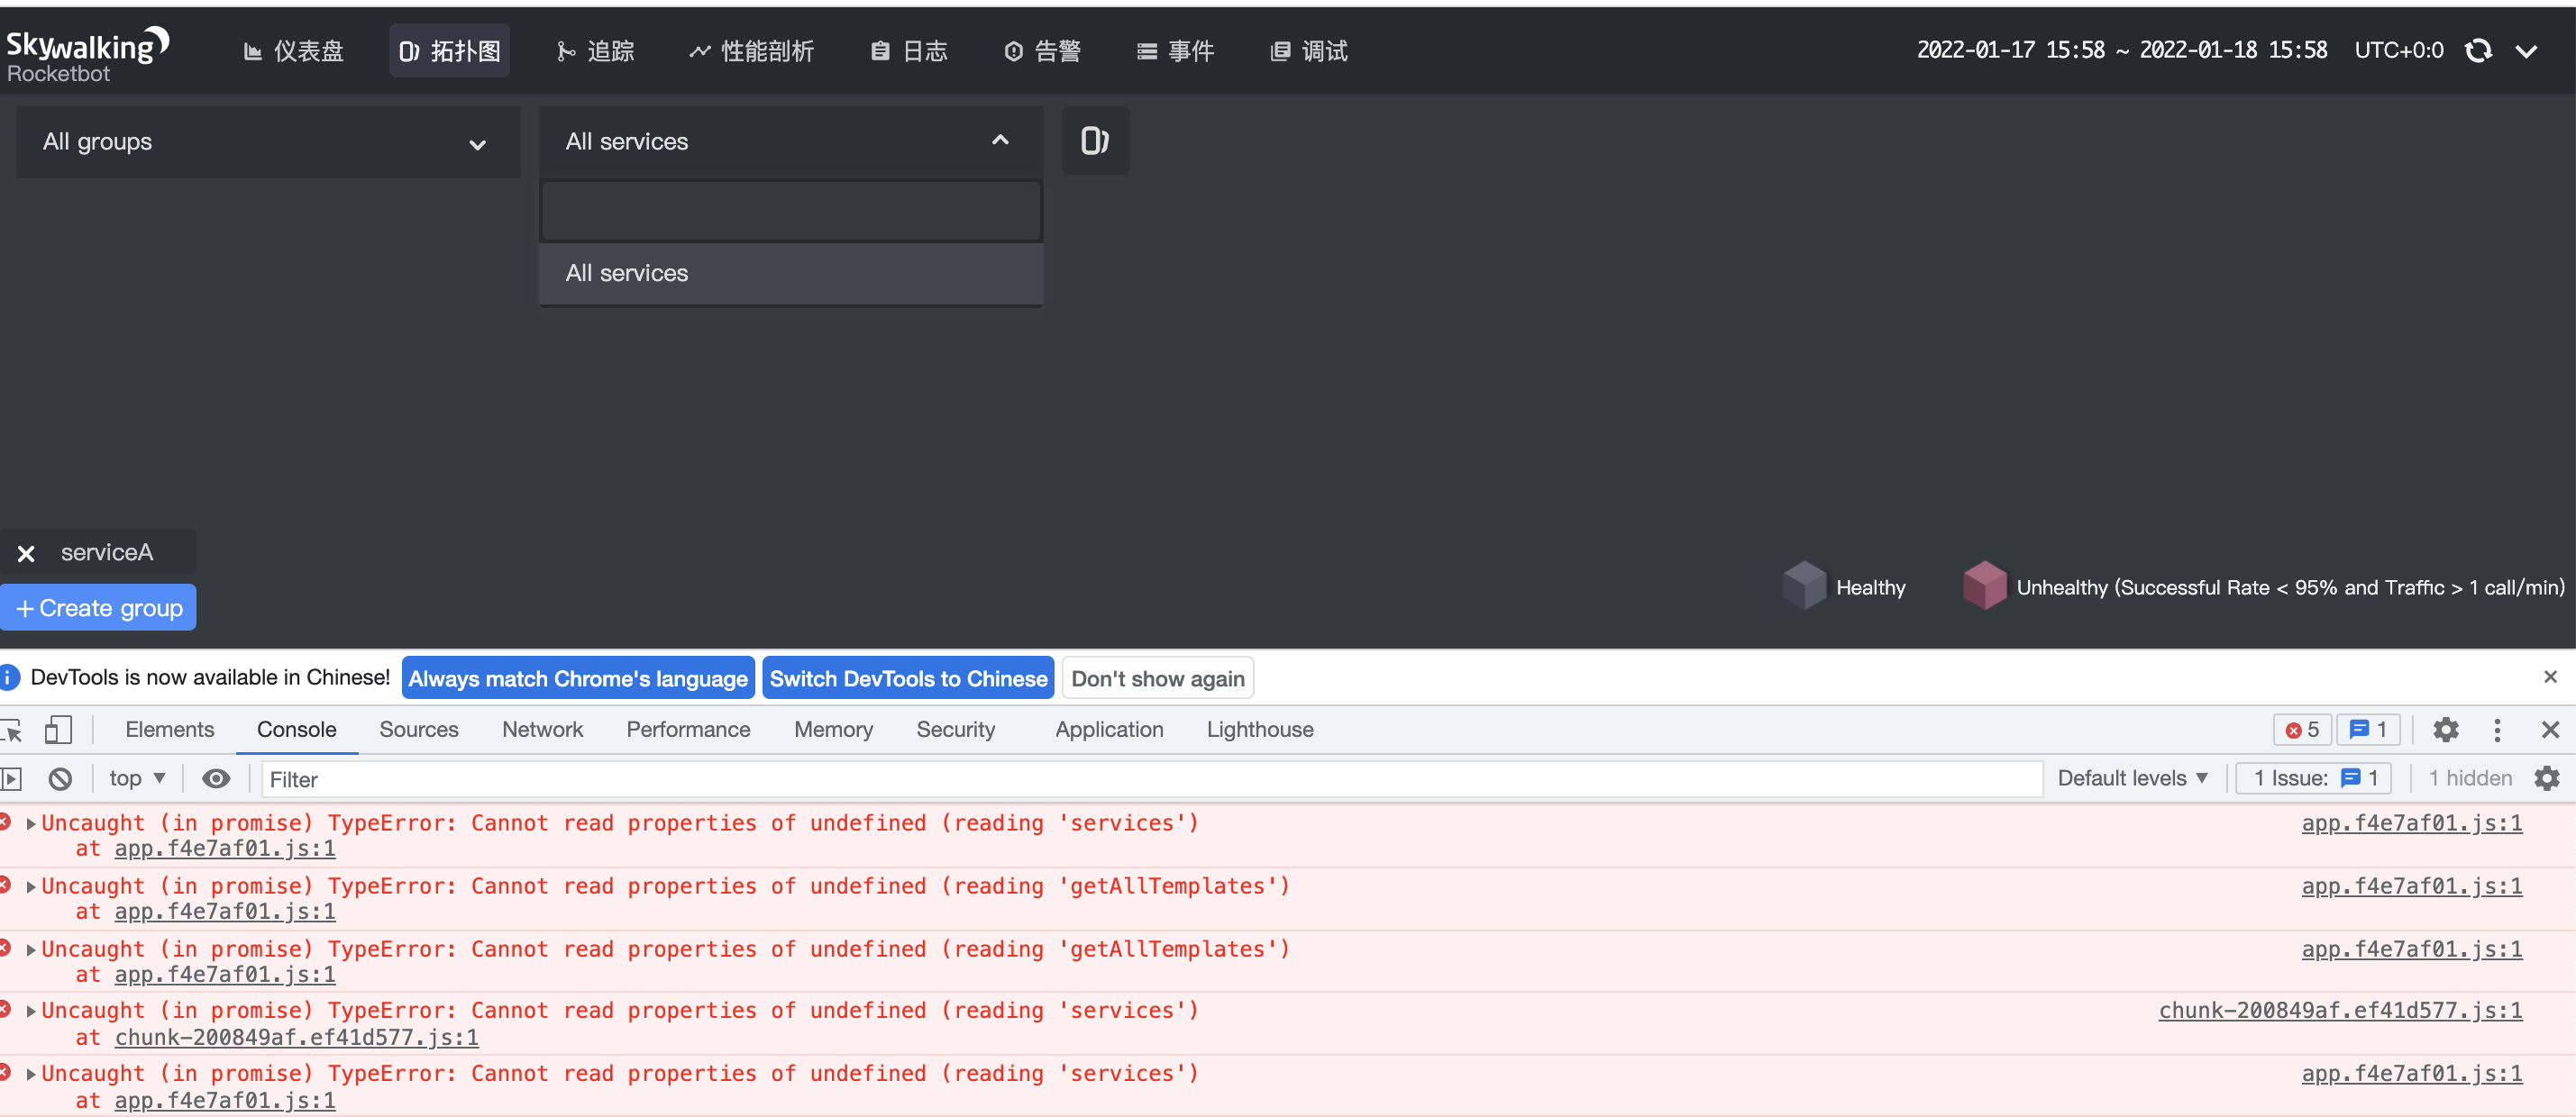The width and height of the screenshot is (2576, 1117).
Task: Open the top frame selector dropdown in console
Action: [x=137, y=778]
